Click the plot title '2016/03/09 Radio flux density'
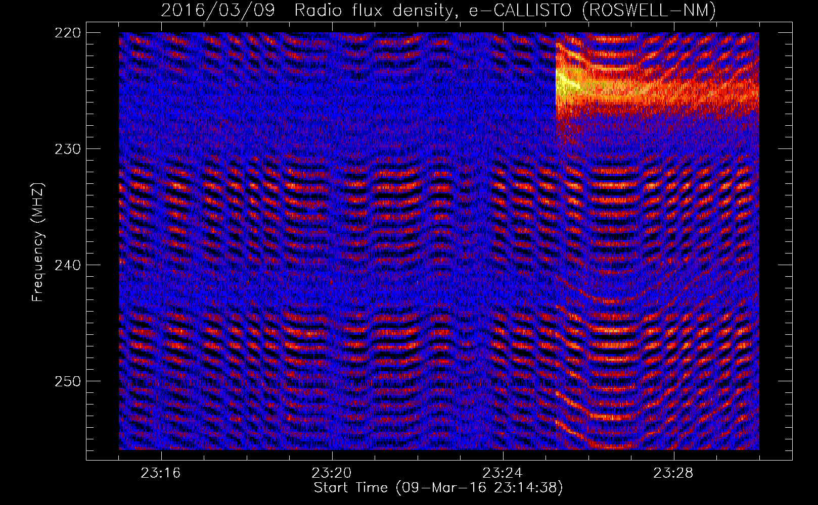818x505 pixels. point(309,10)
